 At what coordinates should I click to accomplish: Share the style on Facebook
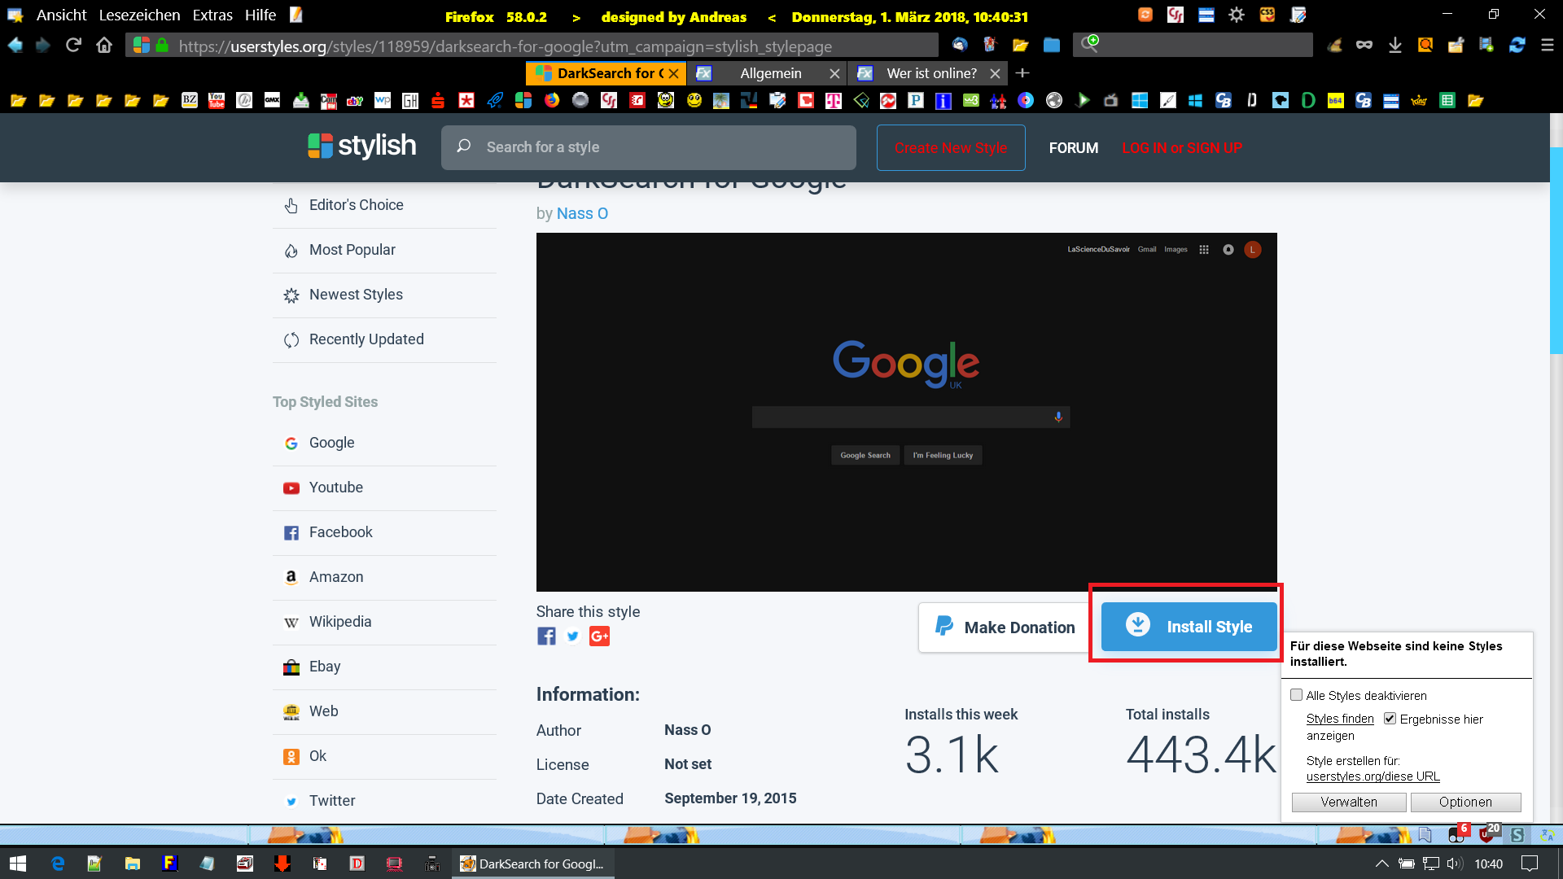pyautogui.click(x=546, y=636)
